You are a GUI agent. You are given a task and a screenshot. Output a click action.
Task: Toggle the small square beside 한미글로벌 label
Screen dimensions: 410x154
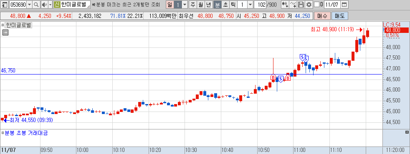[3, 25]
